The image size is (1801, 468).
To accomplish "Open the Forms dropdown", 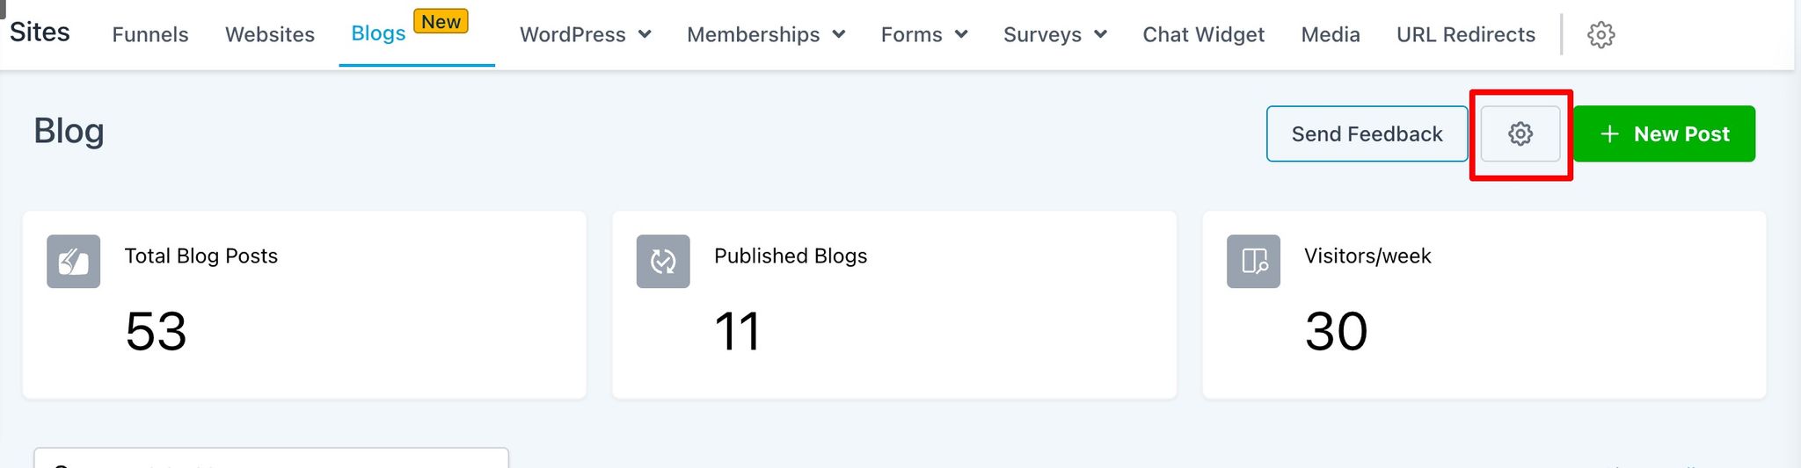I will click(x=923, y=35).
